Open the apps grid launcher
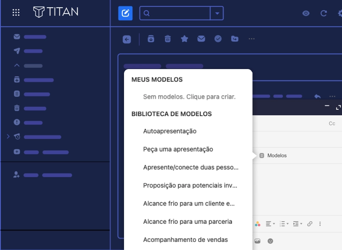 click(x=16, y=12)
